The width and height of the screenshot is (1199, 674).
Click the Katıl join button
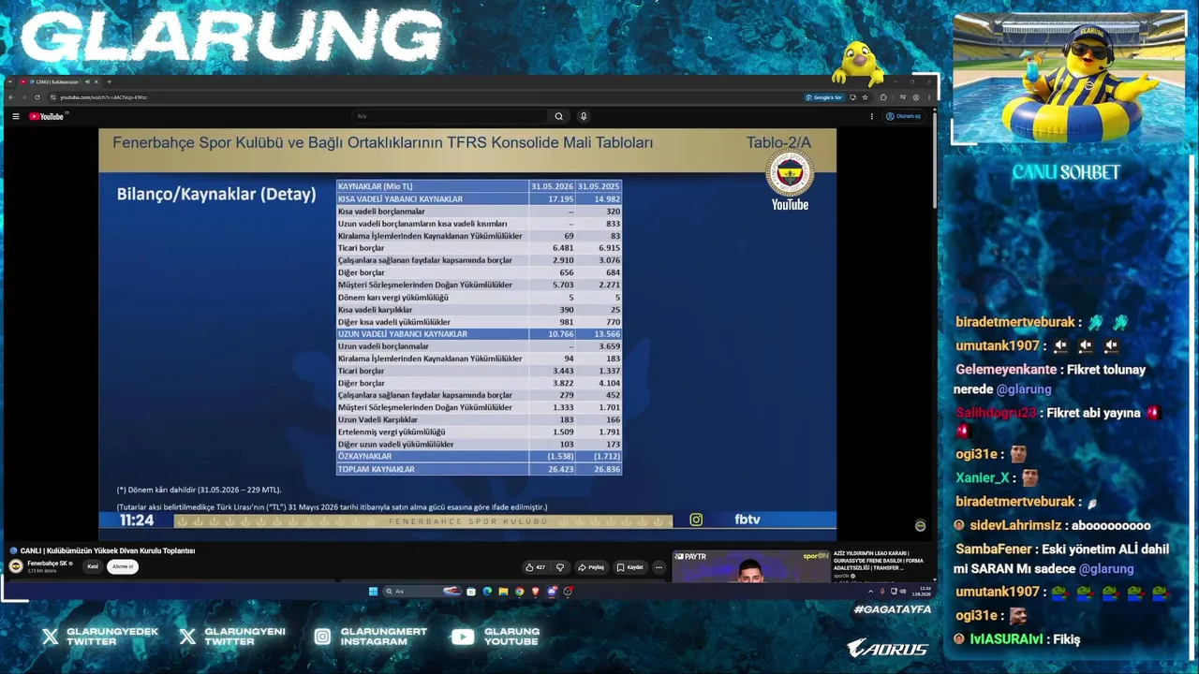93,566
